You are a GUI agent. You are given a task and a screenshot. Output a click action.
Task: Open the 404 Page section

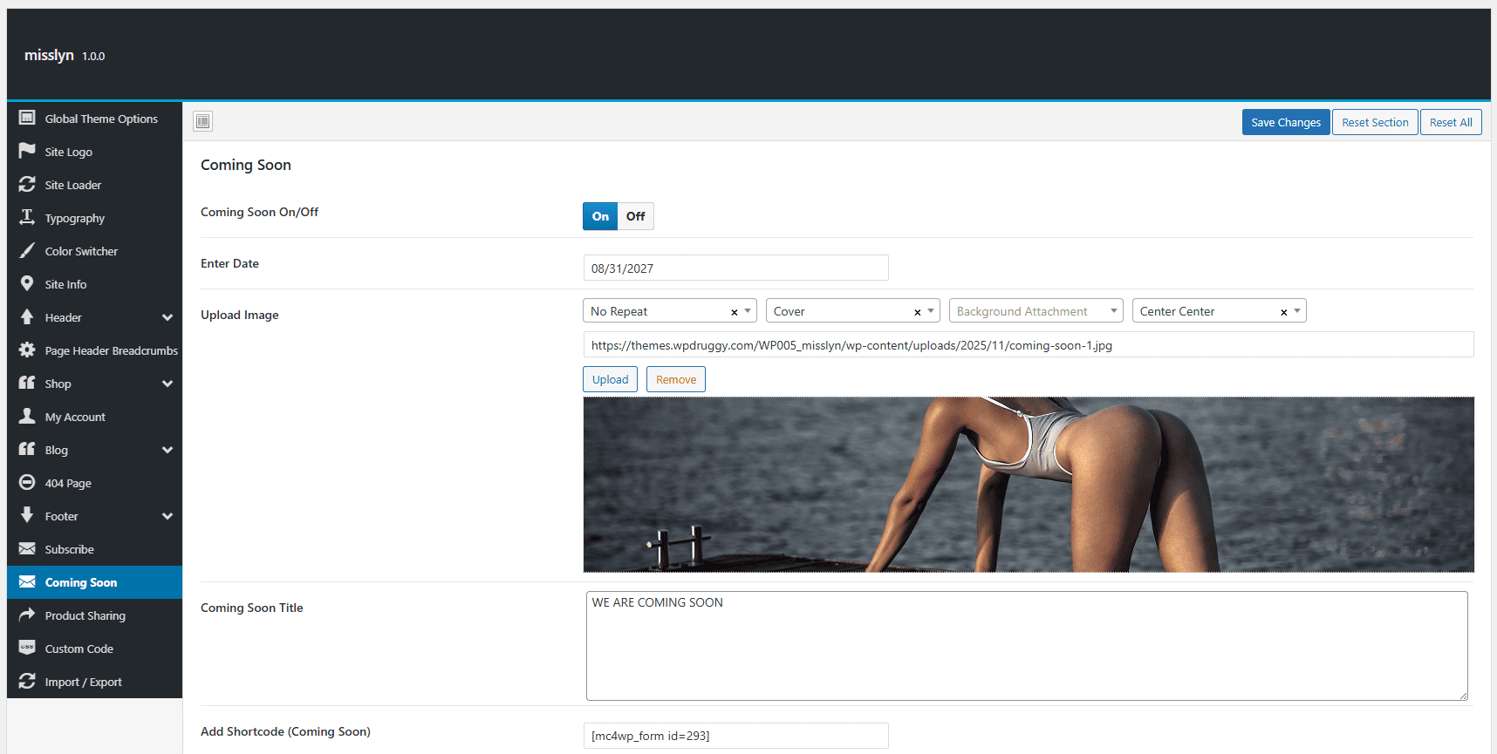(x=94, y=483)
